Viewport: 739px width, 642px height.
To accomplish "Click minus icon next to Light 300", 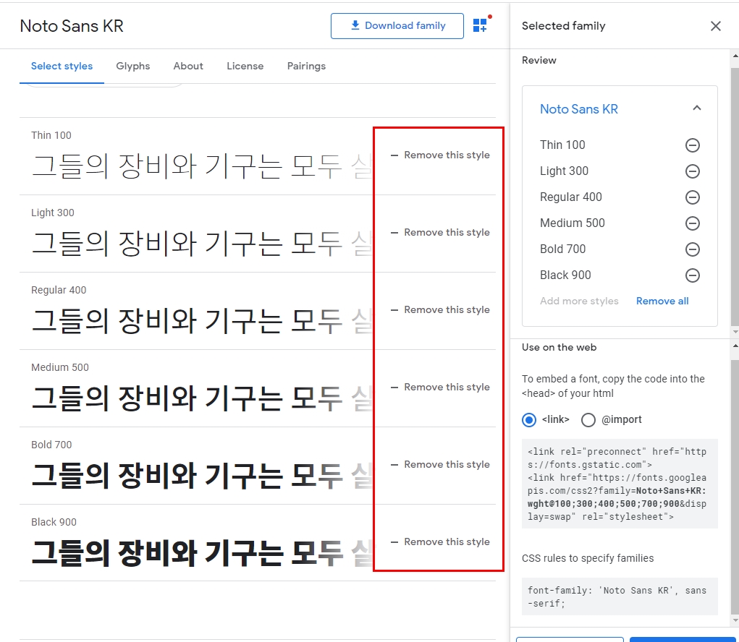I will [693, 171].
